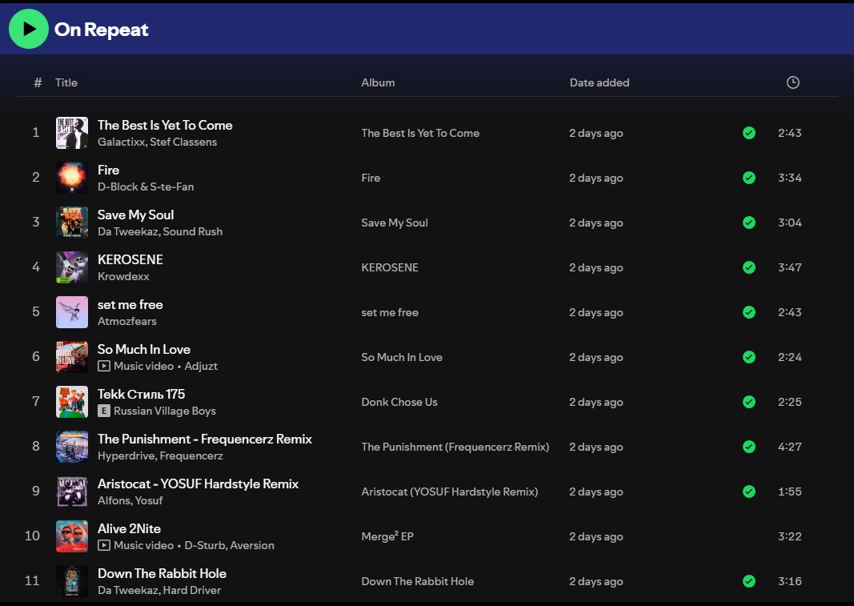Viewport: 854px width, 606px height.
Task: Click the Aristocat remix cover art
Action: pyautogui.click(x=72, y=492)
